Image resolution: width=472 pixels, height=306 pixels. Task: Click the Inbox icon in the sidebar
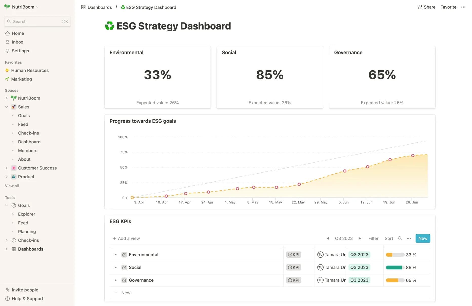click(7, 42)
